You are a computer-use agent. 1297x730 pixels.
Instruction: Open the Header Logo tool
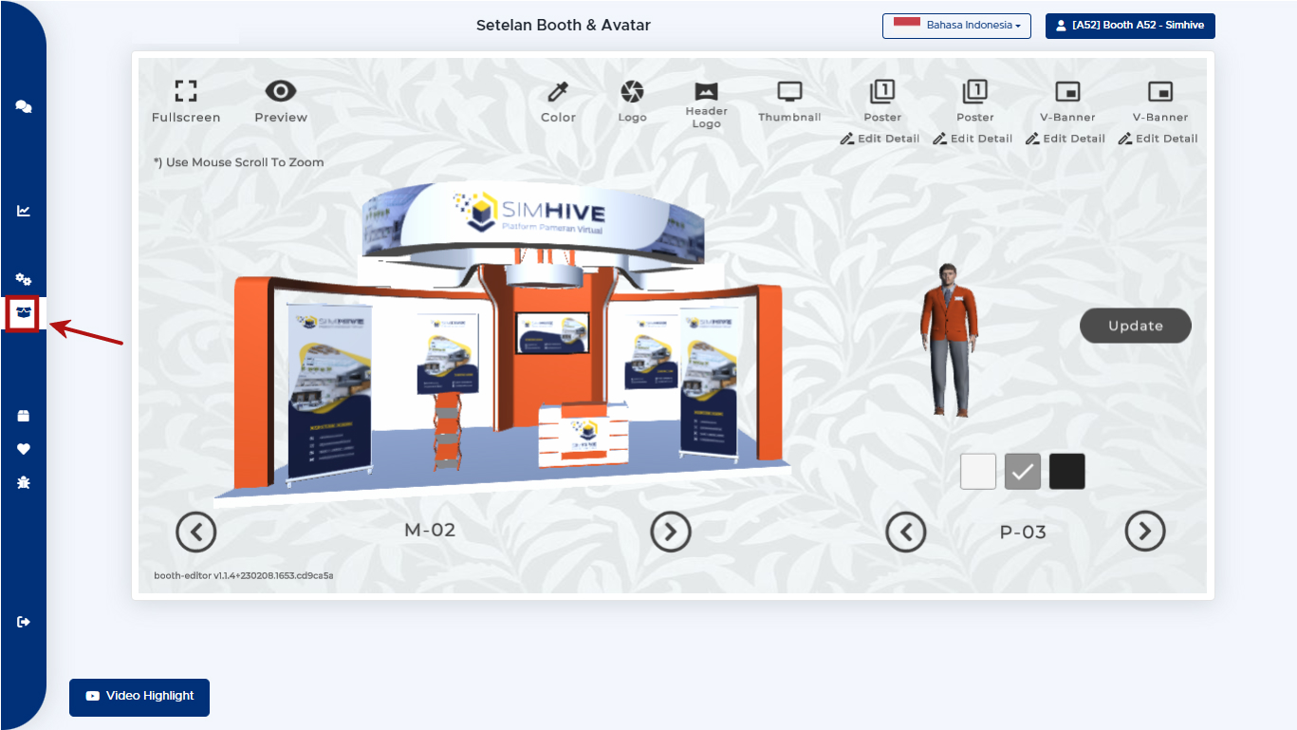(706, 105)
